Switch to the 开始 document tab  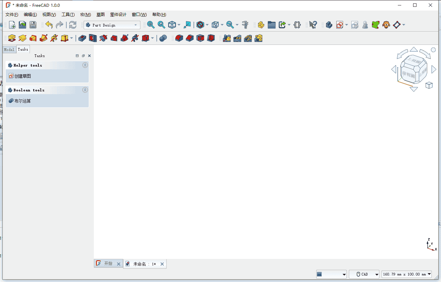coord(108,264)
